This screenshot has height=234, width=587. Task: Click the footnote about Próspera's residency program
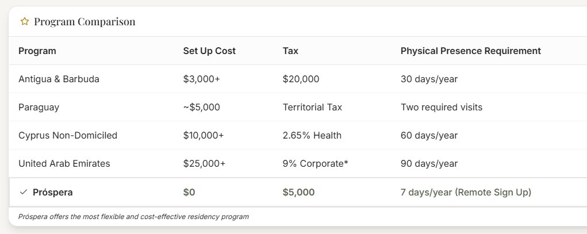tap(133, 216)
